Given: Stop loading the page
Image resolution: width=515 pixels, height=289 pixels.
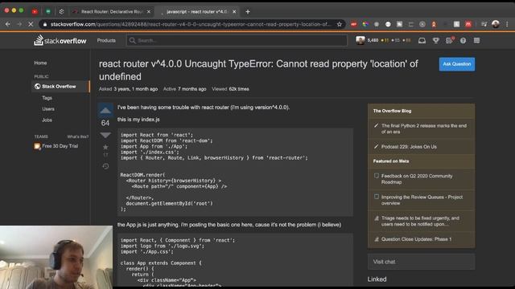Looking at the screenshot, I should (31, 24).
